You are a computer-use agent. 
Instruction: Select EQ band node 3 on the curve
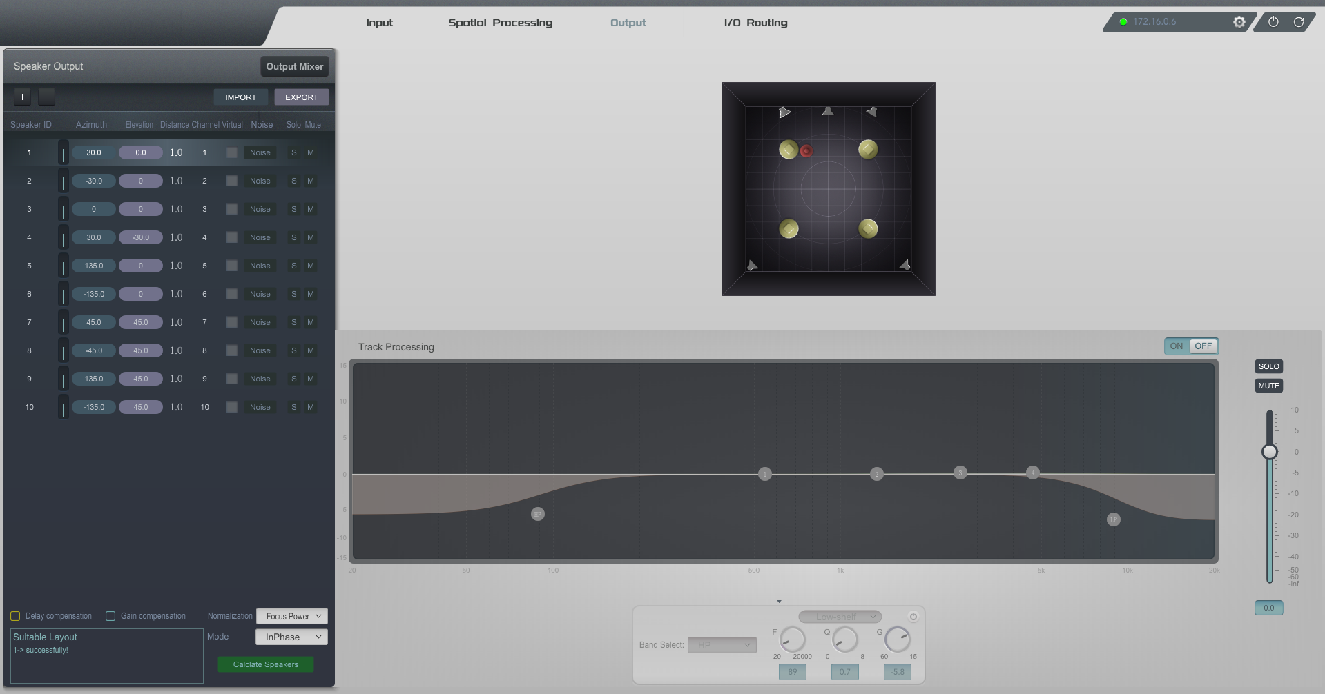(x=960, y=473)
